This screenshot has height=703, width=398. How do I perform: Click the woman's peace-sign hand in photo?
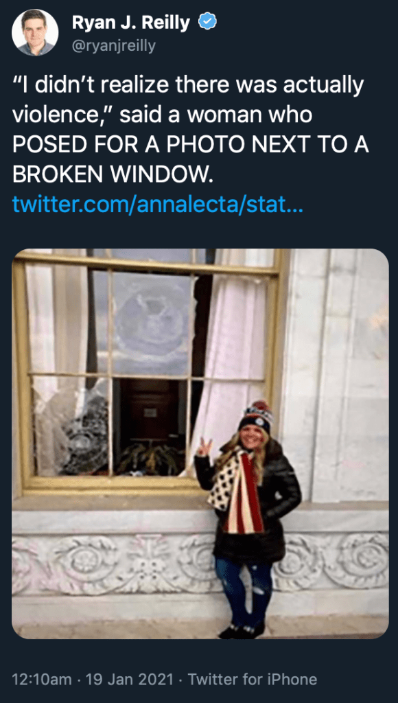pos(204,448)
